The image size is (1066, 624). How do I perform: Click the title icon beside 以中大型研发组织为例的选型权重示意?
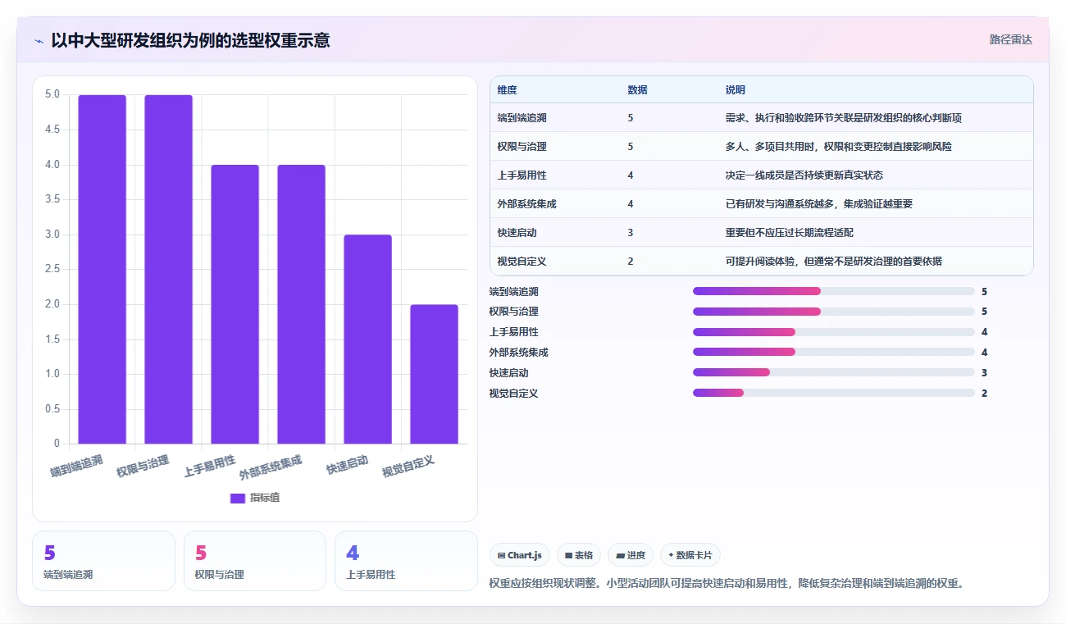click(39, 41)
